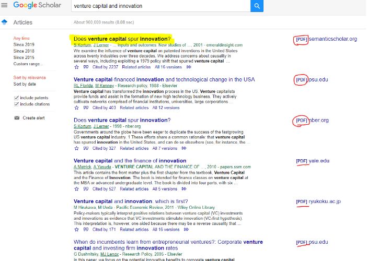This screenshot has height=261, width=367.
Task: Click the Google Scholar logo
Action: 37,5
